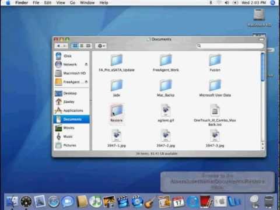Toggle the toolbar with the pill button
280x210 pixels.
[x=261, y=40]
